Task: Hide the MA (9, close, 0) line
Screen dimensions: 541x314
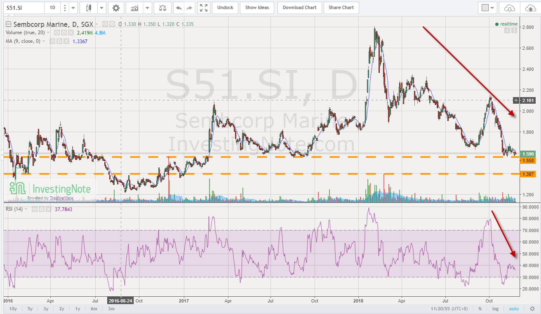Action: 53,41
